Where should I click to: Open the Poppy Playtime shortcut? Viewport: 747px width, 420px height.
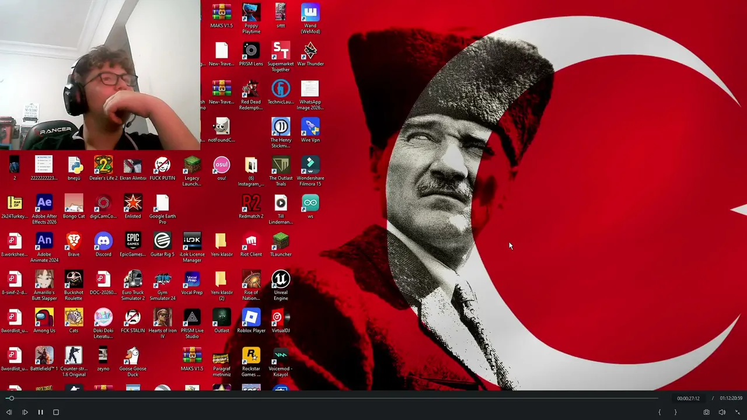251,19
